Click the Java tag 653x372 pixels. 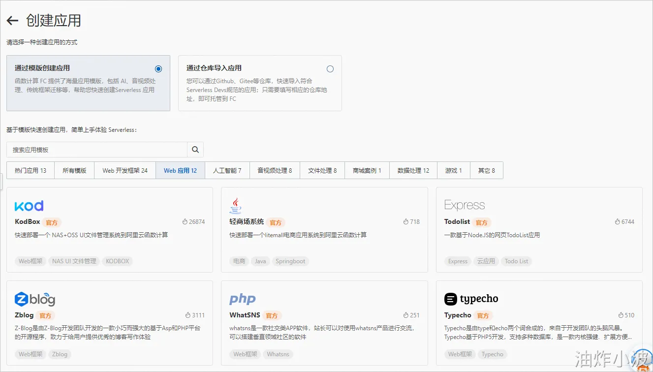[x=260, y=261]
